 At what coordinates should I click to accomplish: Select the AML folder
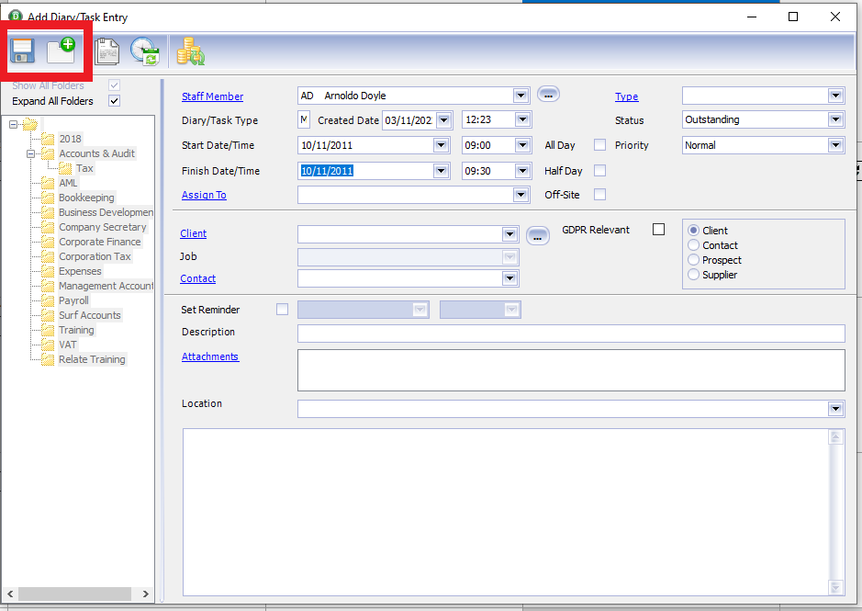[x=68, y=183]
